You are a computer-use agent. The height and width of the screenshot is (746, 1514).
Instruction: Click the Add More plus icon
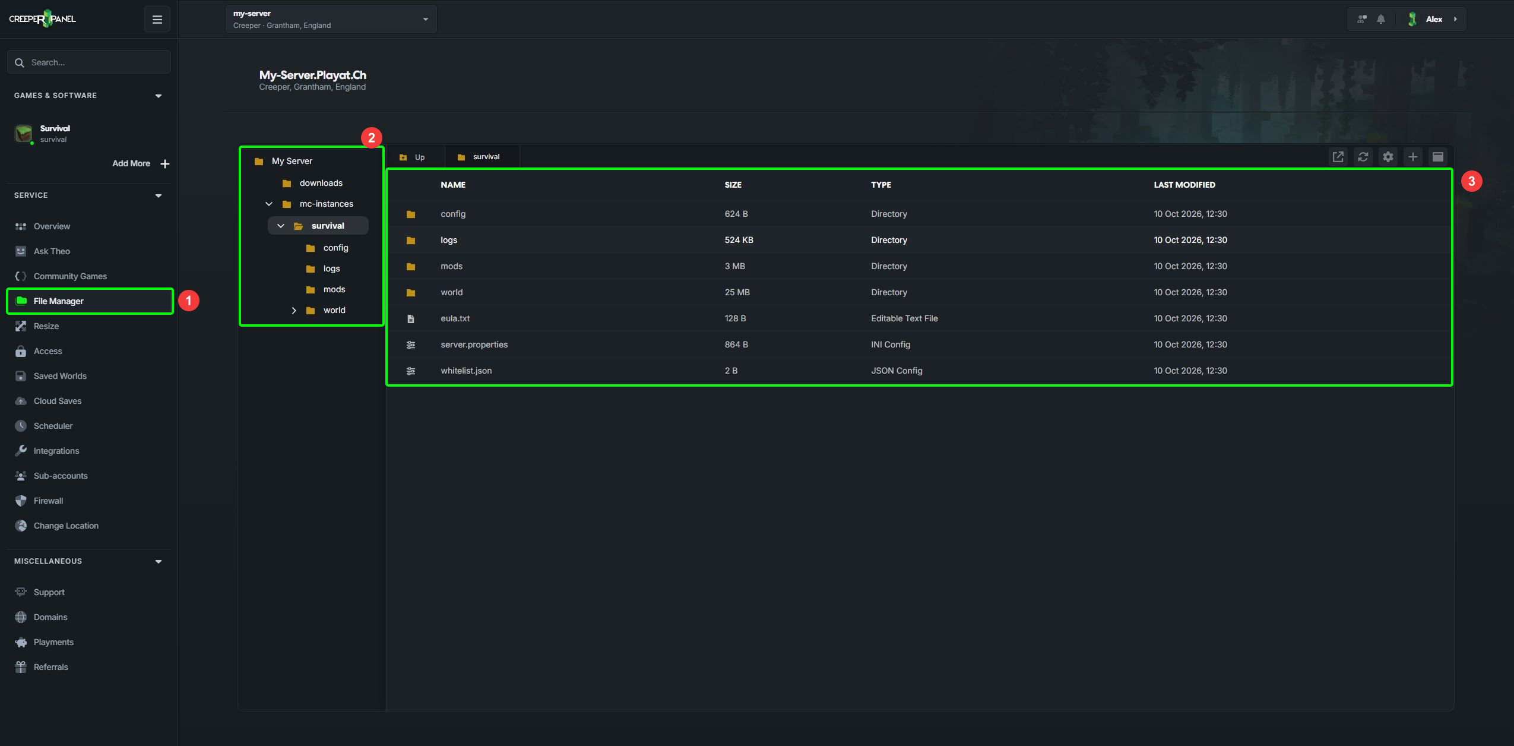tap(165, 164)
